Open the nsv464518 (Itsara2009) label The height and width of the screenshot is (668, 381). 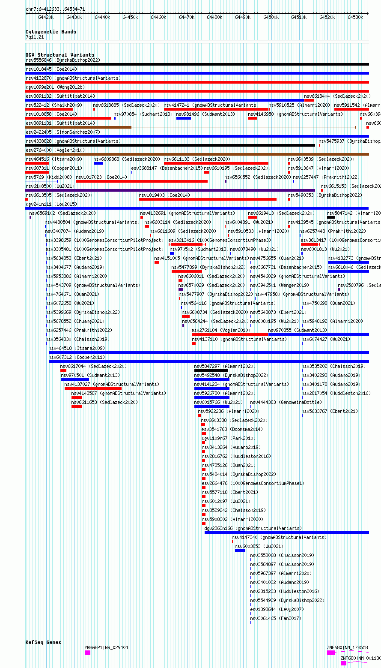pyautogui.click(x=77, y=348)
